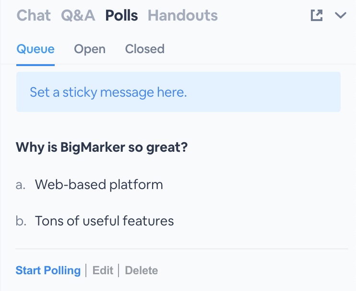Click 'Set a sticky message here' text
This screenshot has width=356, height=291.
click(108, 92)
